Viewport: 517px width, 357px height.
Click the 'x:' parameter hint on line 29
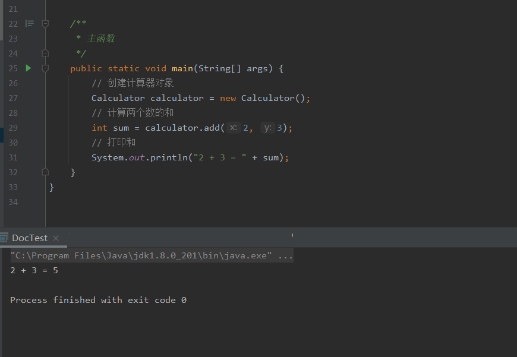coord(234,128)
